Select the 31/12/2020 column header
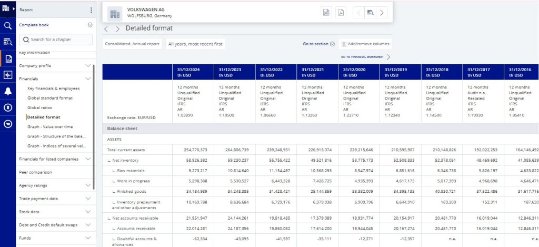The height and width of the screenshot is (247, 539). pos(359,72)
